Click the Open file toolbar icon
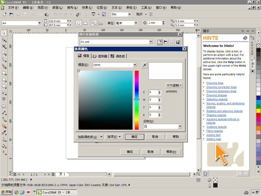Screen dimensions: 261x196 tap(11, 15)
